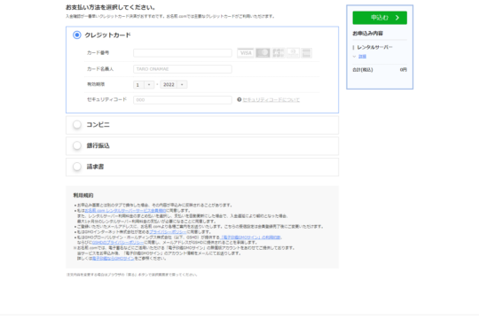Choose the 銀行振込 payment radio button
The width and height of the screenshot is (479, 319).
77,145
